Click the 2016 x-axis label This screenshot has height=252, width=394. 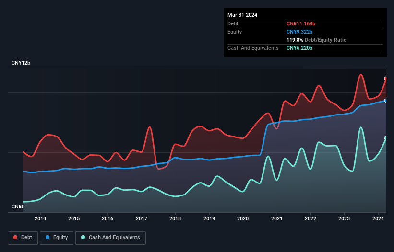107,218
